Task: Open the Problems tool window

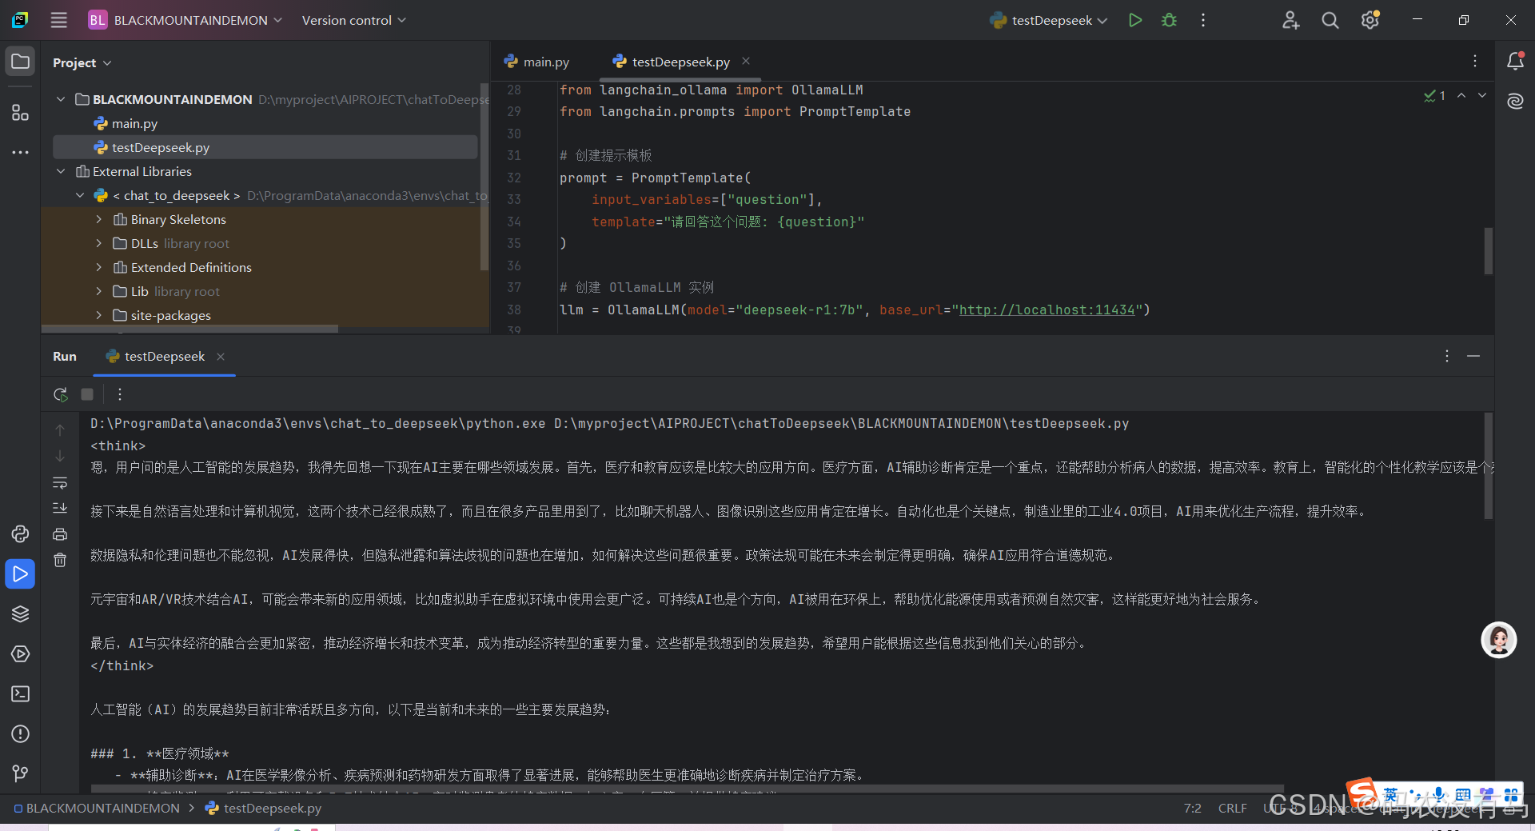Action: click(x=20, y=734)
